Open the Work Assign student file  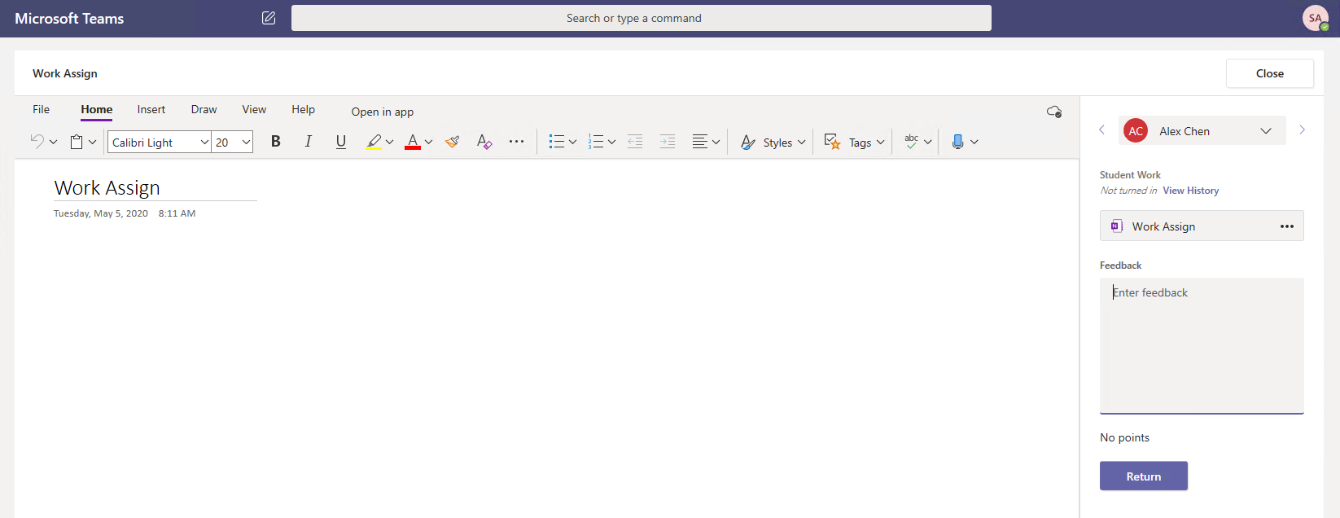pyautogui.click(x=1202, y=226)
